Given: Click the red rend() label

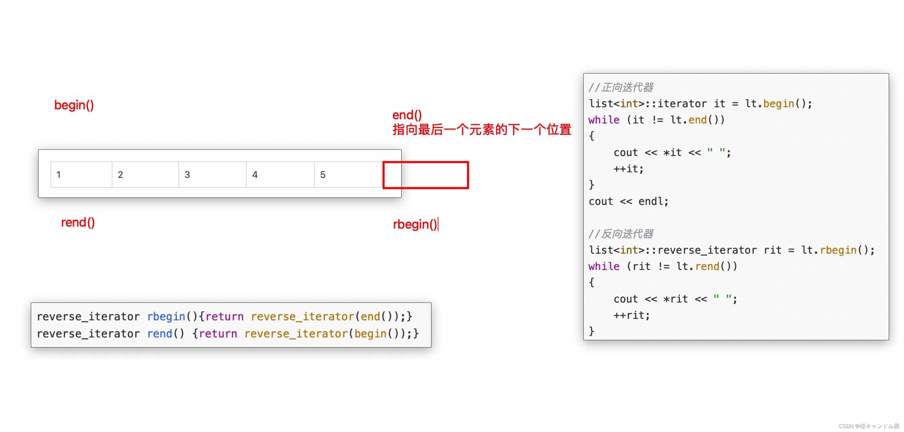Looking at the screenshot, I should (78, 222).
